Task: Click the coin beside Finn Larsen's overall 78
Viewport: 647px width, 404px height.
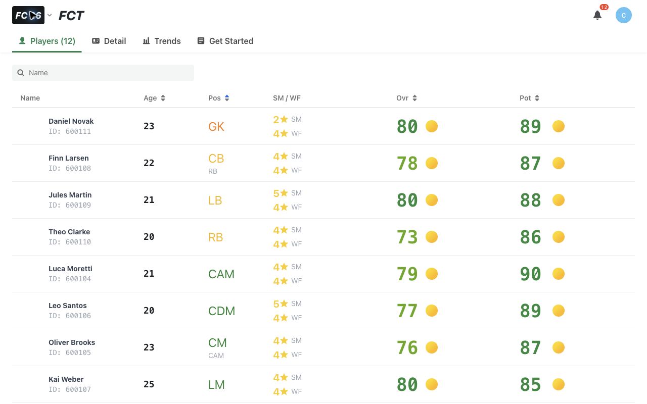Action: pos(432,163)
